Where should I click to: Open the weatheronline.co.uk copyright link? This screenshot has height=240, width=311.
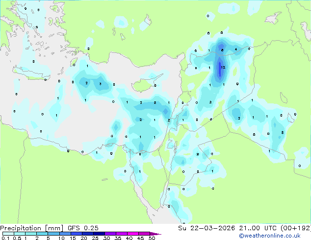[x=270, y=236]
